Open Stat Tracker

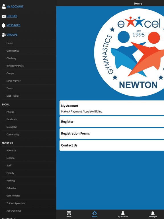28,96
